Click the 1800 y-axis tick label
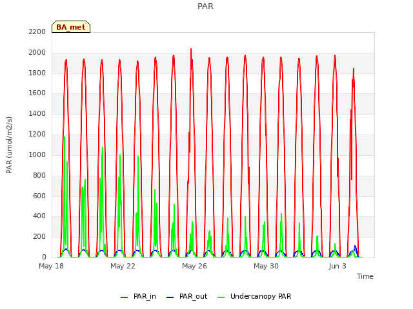This screenshot has width=413, height=309. click(x=37, y=73)
